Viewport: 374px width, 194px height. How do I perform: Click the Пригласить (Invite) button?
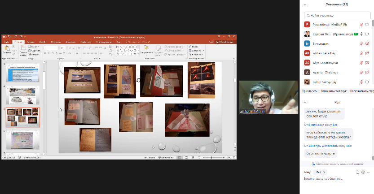(x=310, y=91)
